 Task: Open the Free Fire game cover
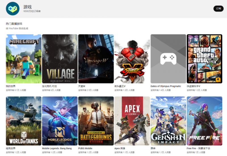coord(204,121)
